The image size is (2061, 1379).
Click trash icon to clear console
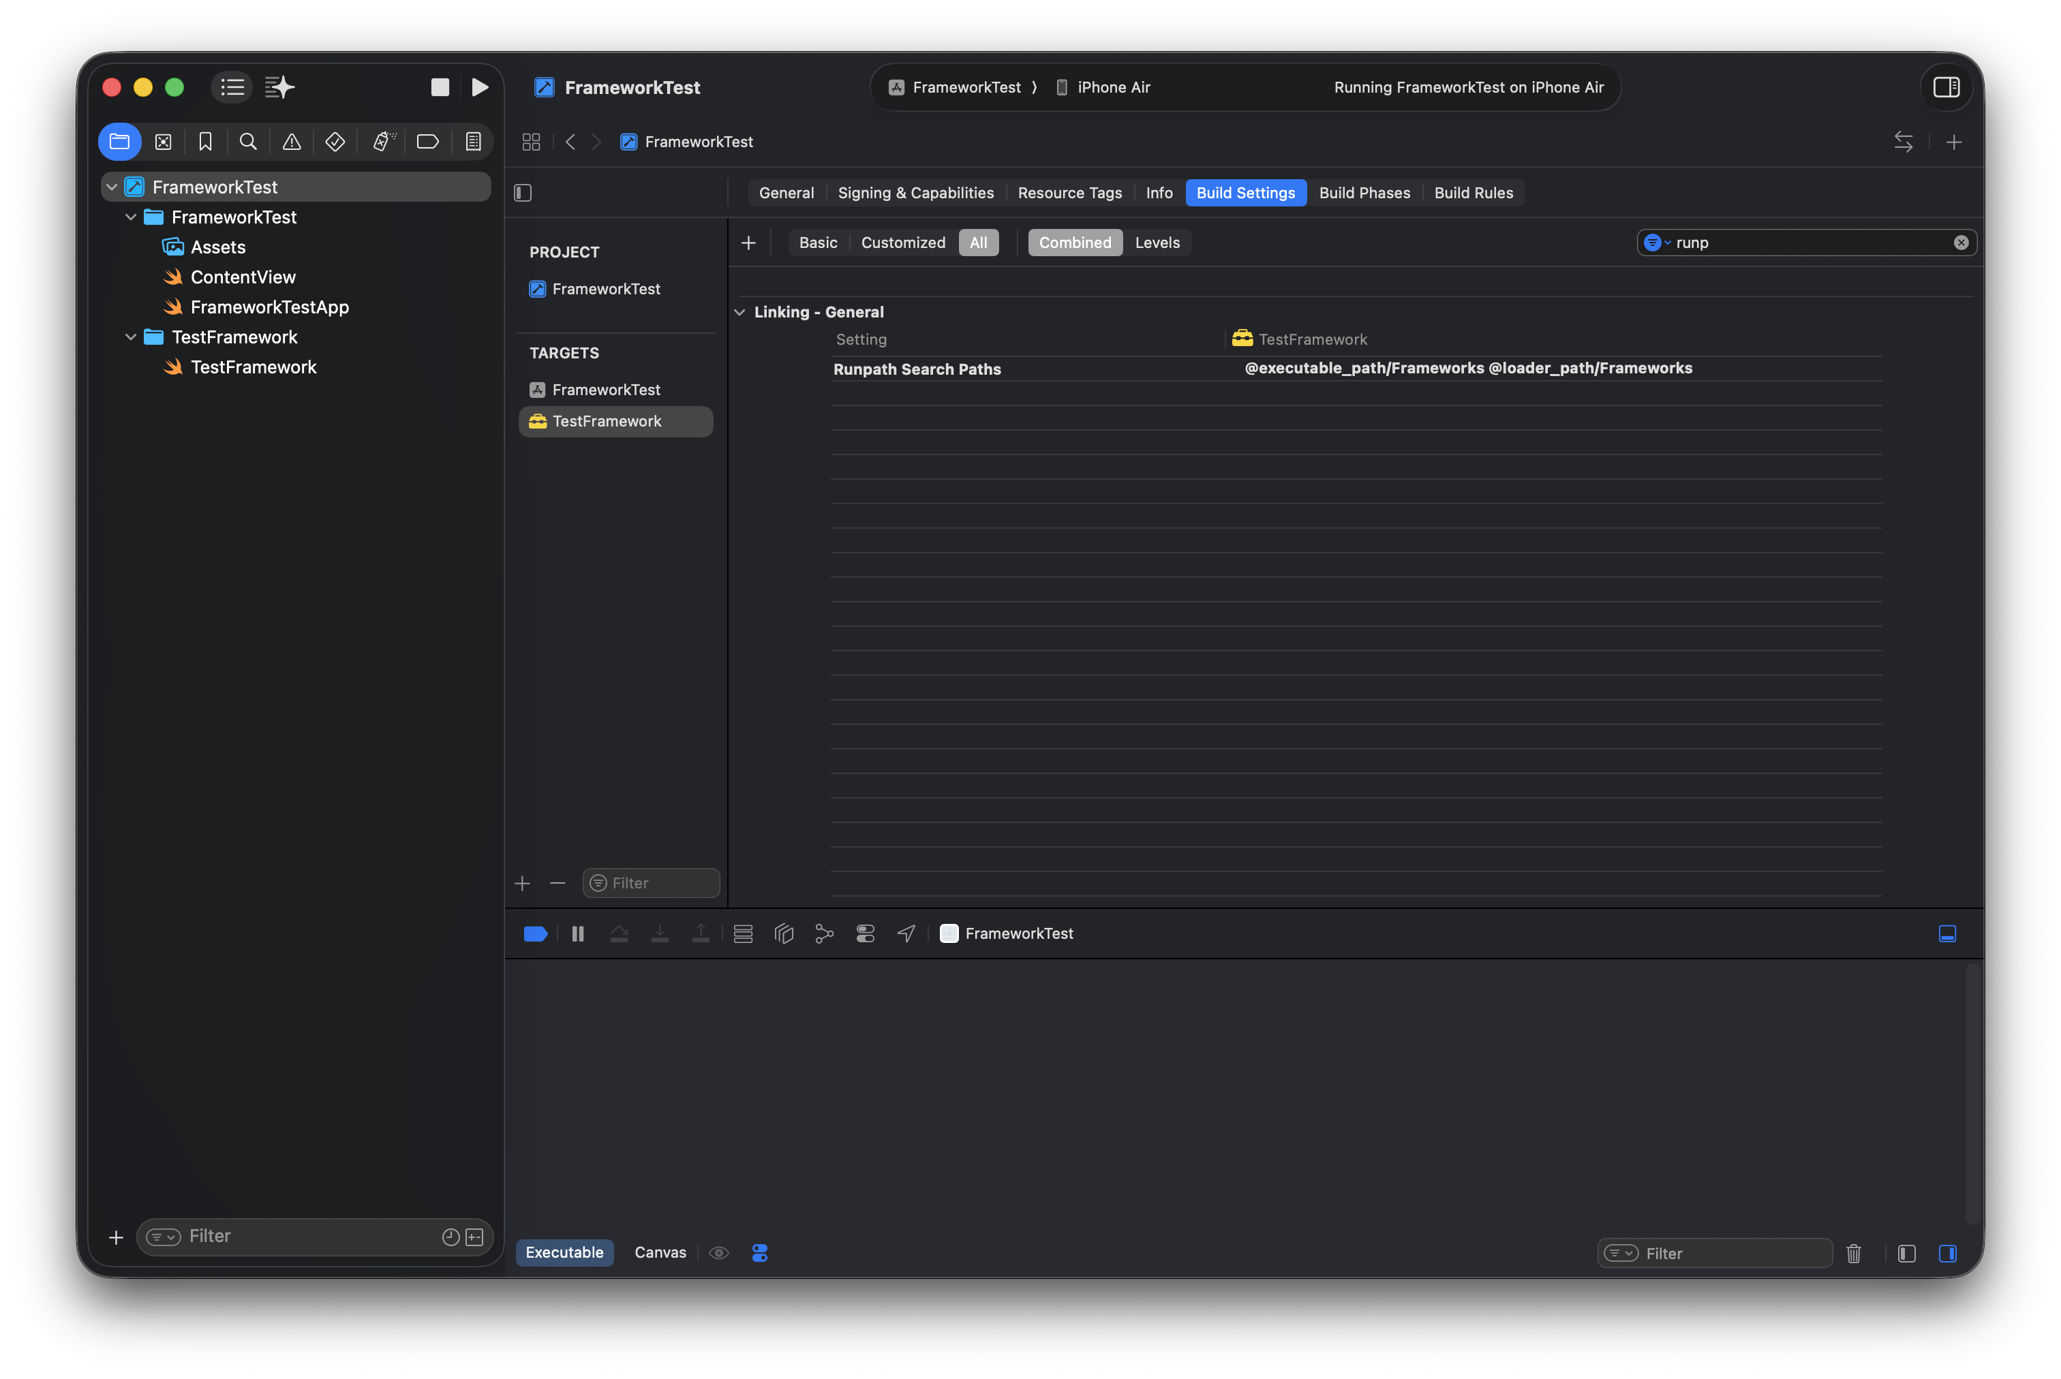click(1853, 1253)
